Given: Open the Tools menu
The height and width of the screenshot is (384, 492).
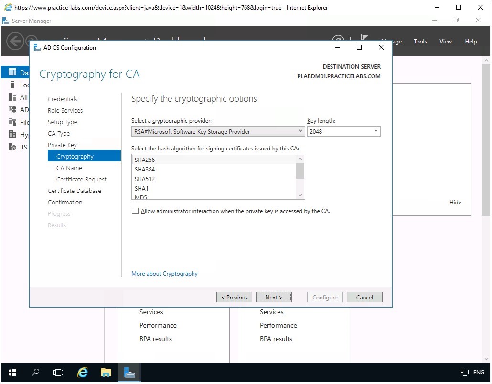Looking at the screenshot, I should (x=420, y=42).
